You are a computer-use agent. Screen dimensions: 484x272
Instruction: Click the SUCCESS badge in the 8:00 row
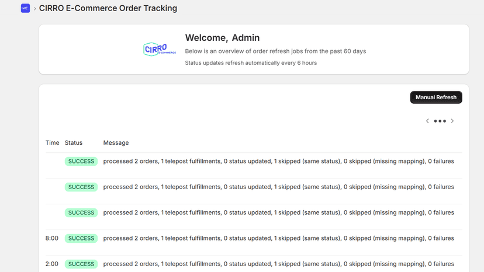point(81,238)
